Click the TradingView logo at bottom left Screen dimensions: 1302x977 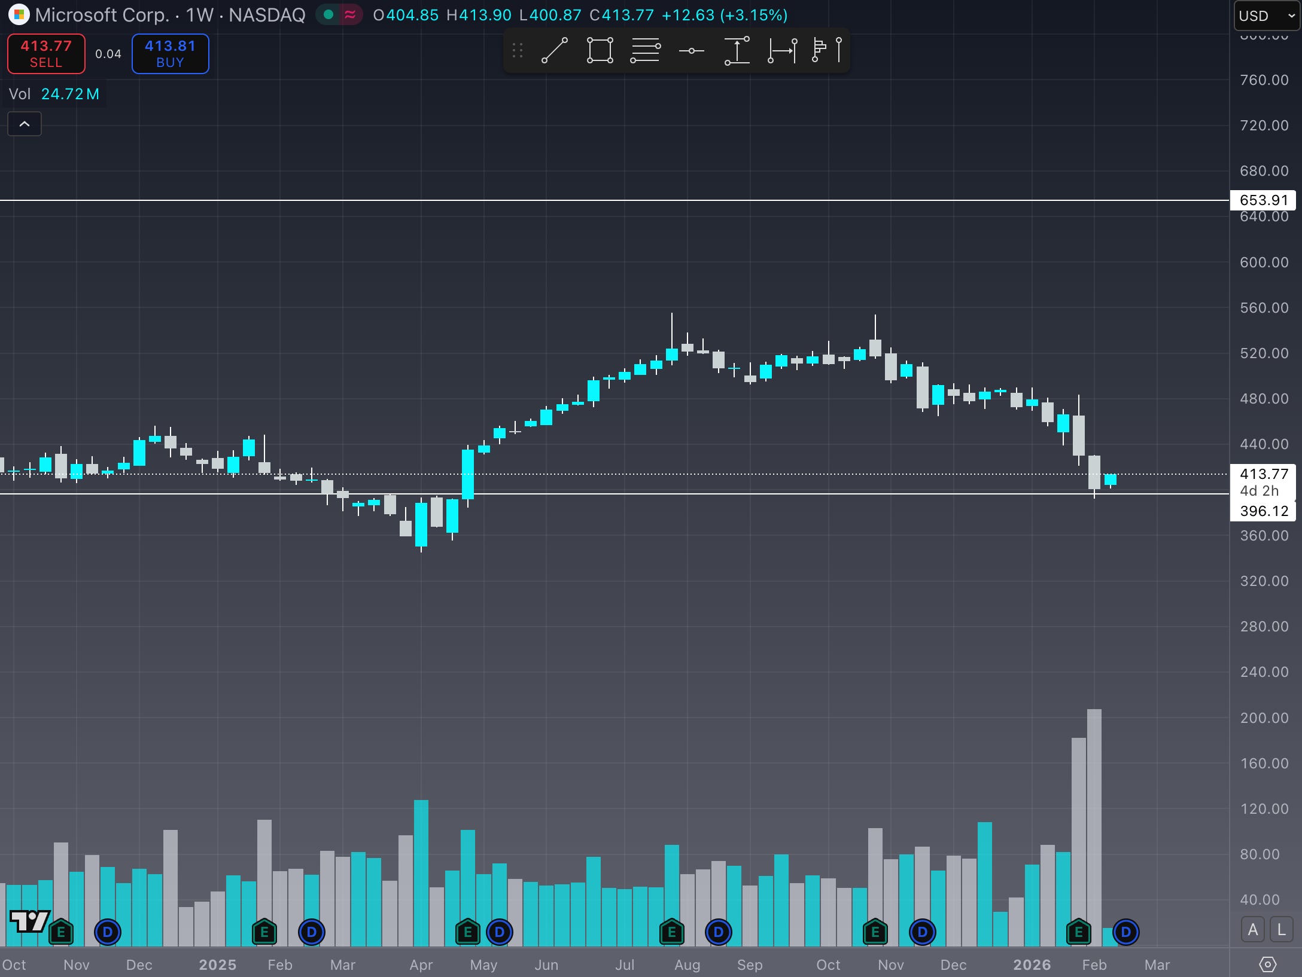click(30, 921)
